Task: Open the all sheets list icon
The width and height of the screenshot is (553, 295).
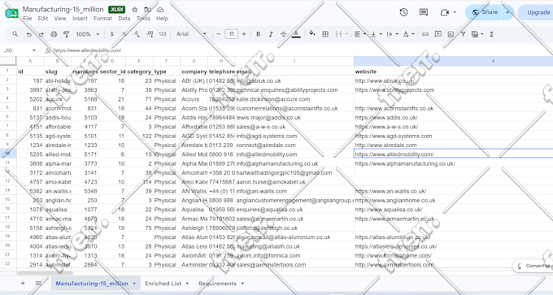Action: (x=38, y=283)
